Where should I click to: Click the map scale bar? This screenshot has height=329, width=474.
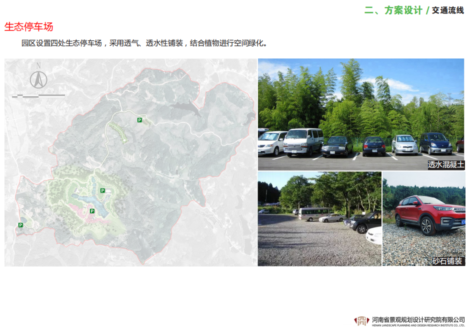38,95
